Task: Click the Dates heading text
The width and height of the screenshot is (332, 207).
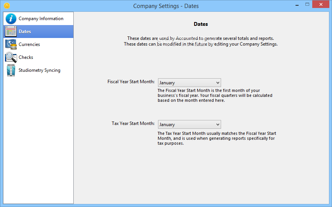Action: pos(201,24)
